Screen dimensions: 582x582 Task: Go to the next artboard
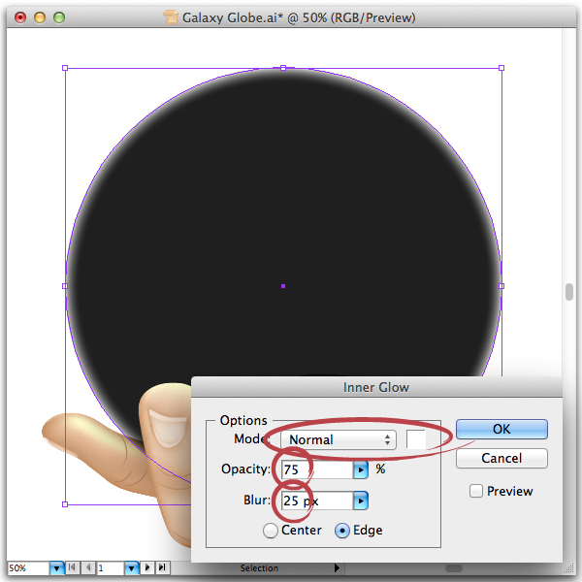(x=147, y=567)
